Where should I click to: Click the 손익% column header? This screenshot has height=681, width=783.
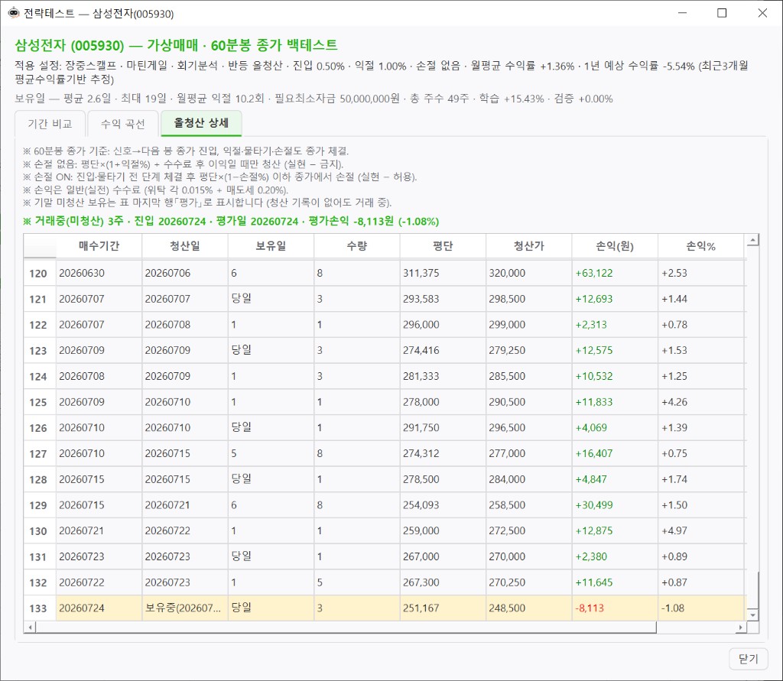[x=700, y=246]
